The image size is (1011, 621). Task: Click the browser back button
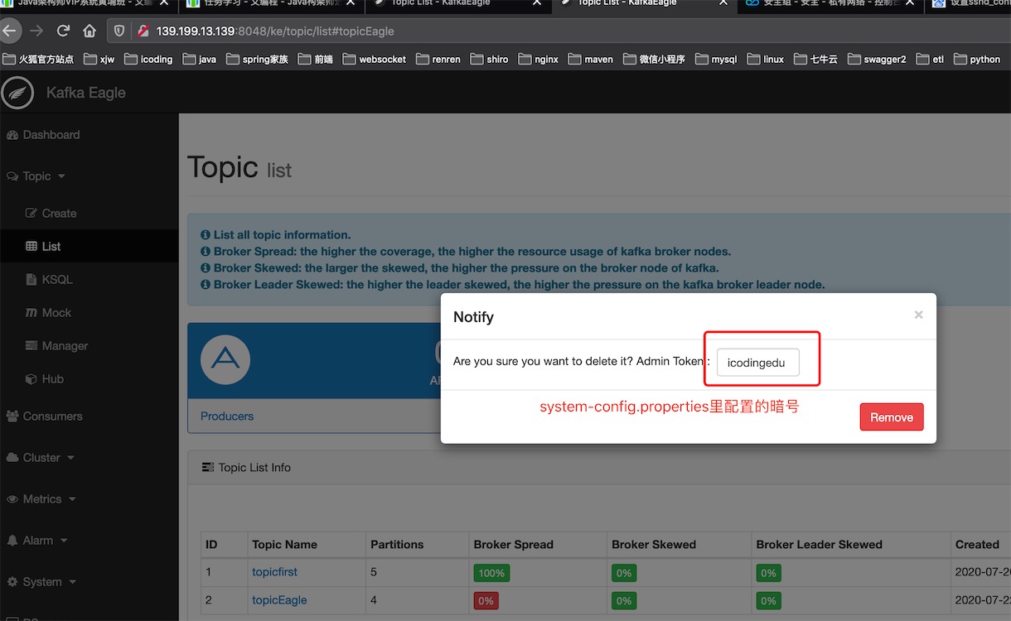9,31
